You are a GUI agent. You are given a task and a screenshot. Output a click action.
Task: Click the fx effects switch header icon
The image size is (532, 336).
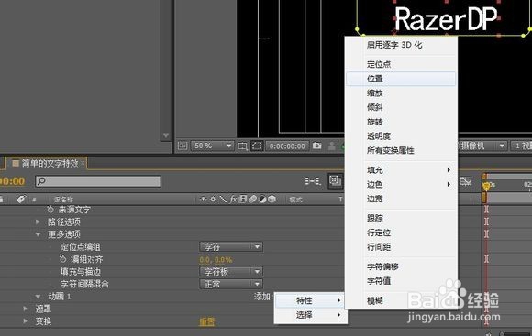point(233,200)
